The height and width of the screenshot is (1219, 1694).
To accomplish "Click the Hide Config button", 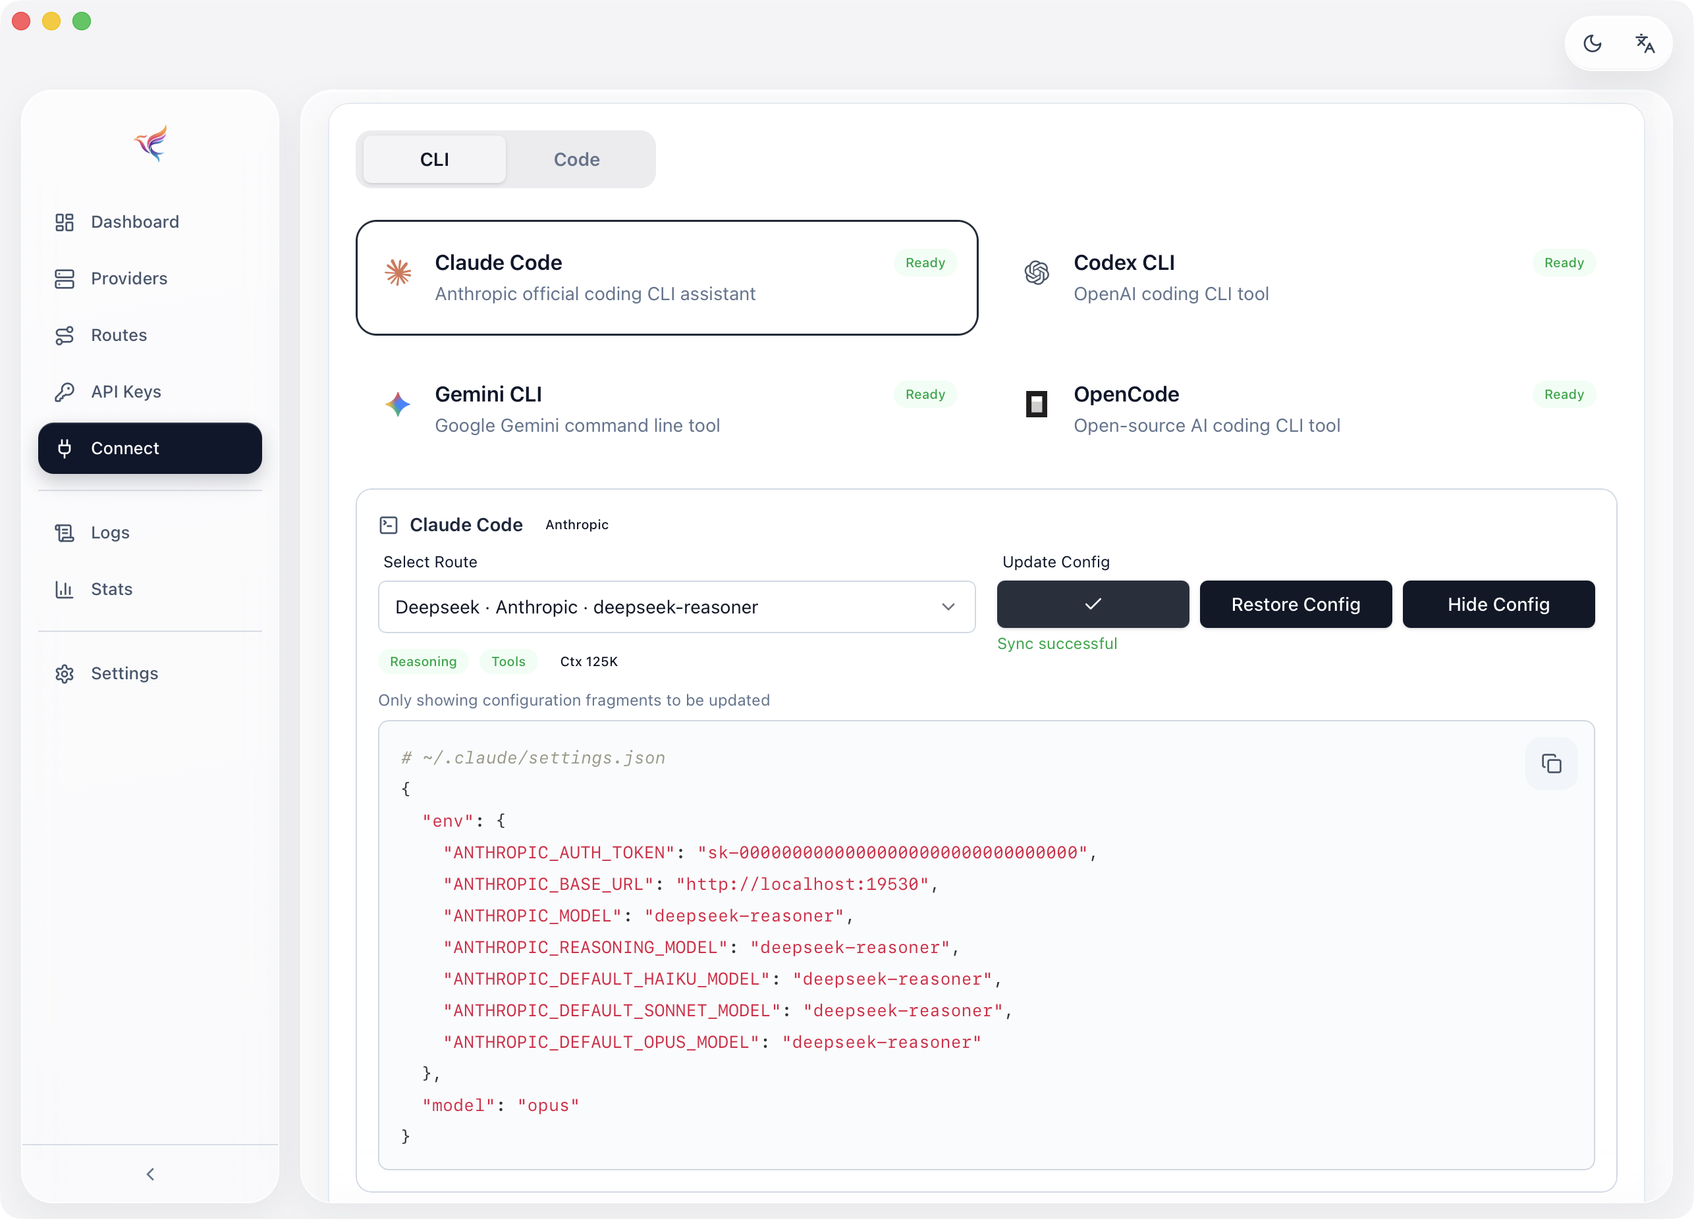I will pyautogui.click(x=1498, y=605).
